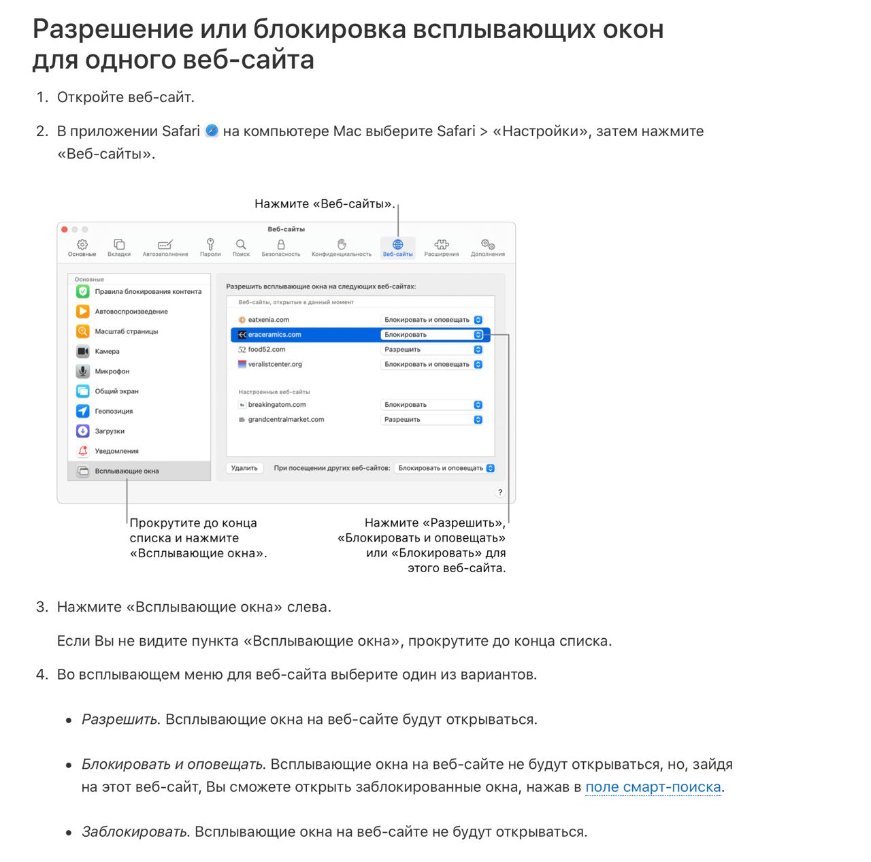Click the Правила блокирования контента shield icon
871x862 pixels.
pos(83,292)
